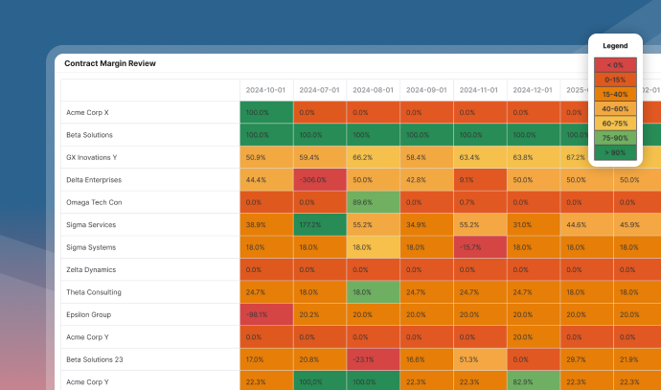Select the Theta Consulting row label
The height and width of the screenshot is (390, 661).
click(94, 292)
